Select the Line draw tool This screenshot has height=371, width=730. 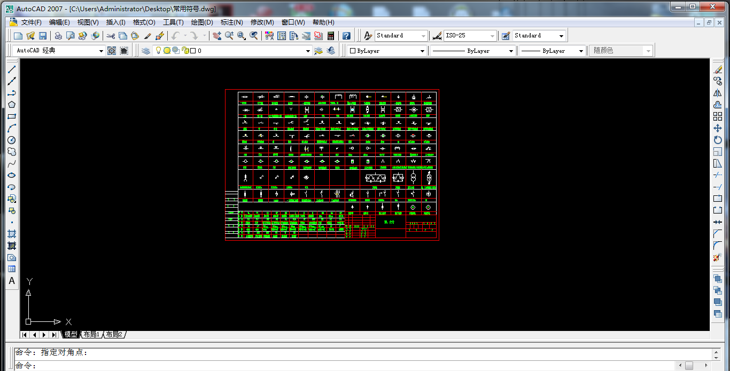(x=12, y=69)
